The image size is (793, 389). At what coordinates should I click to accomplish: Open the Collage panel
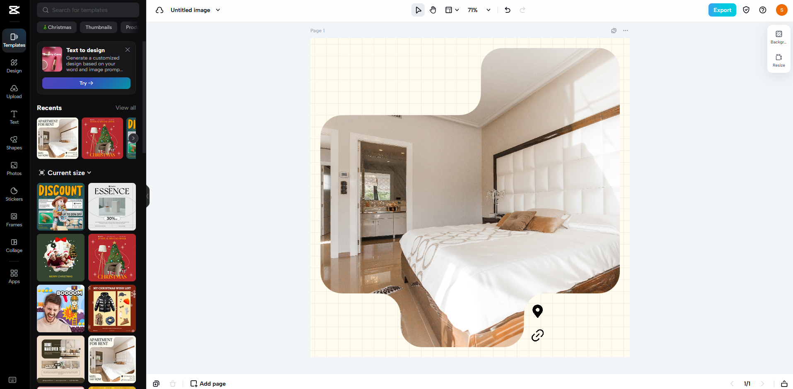(x=14, y=245)
